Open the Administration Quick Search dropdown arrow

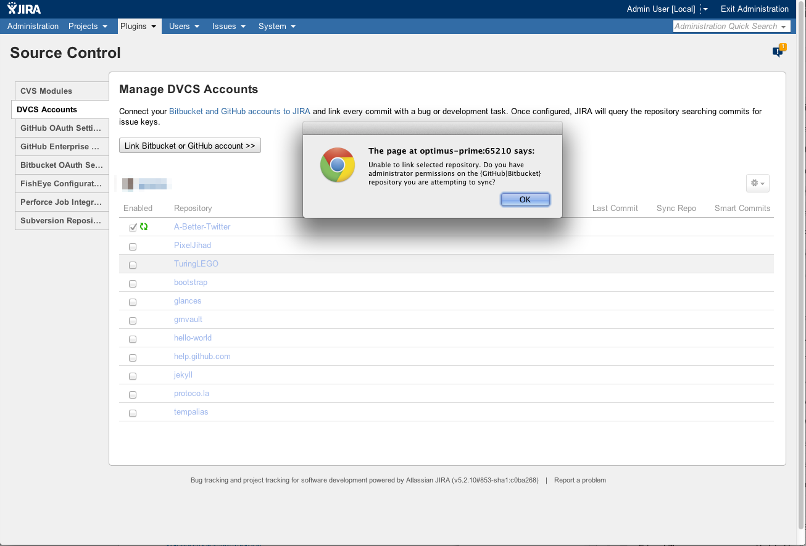pos(784,27)
